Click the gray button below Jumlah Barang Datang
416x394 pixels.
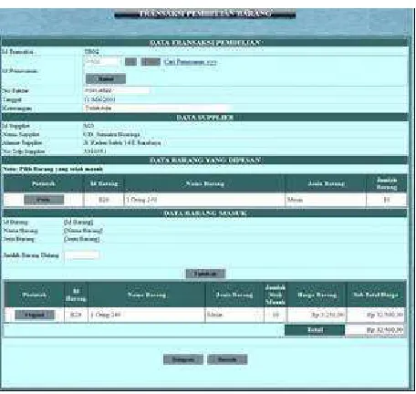pyautogui.click(x=205, y=274)
